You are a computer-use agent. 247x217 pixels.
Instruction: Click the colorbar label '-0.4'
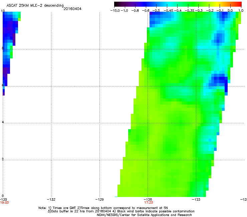(178, 11)
